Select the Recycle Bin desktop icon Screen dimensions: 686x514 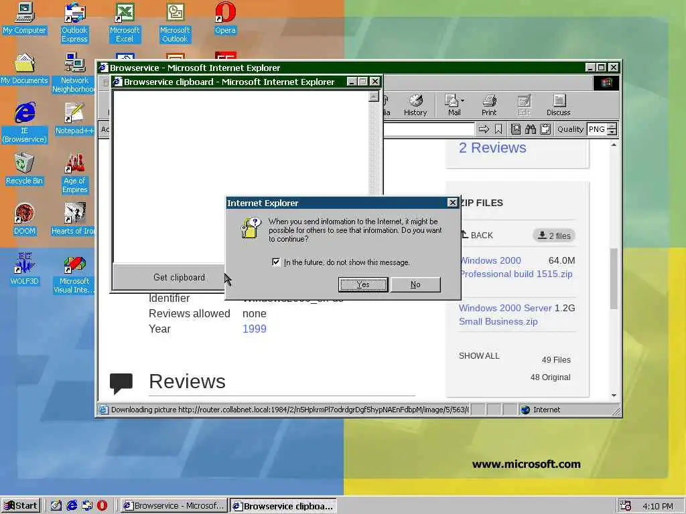(x=24, y=168)
